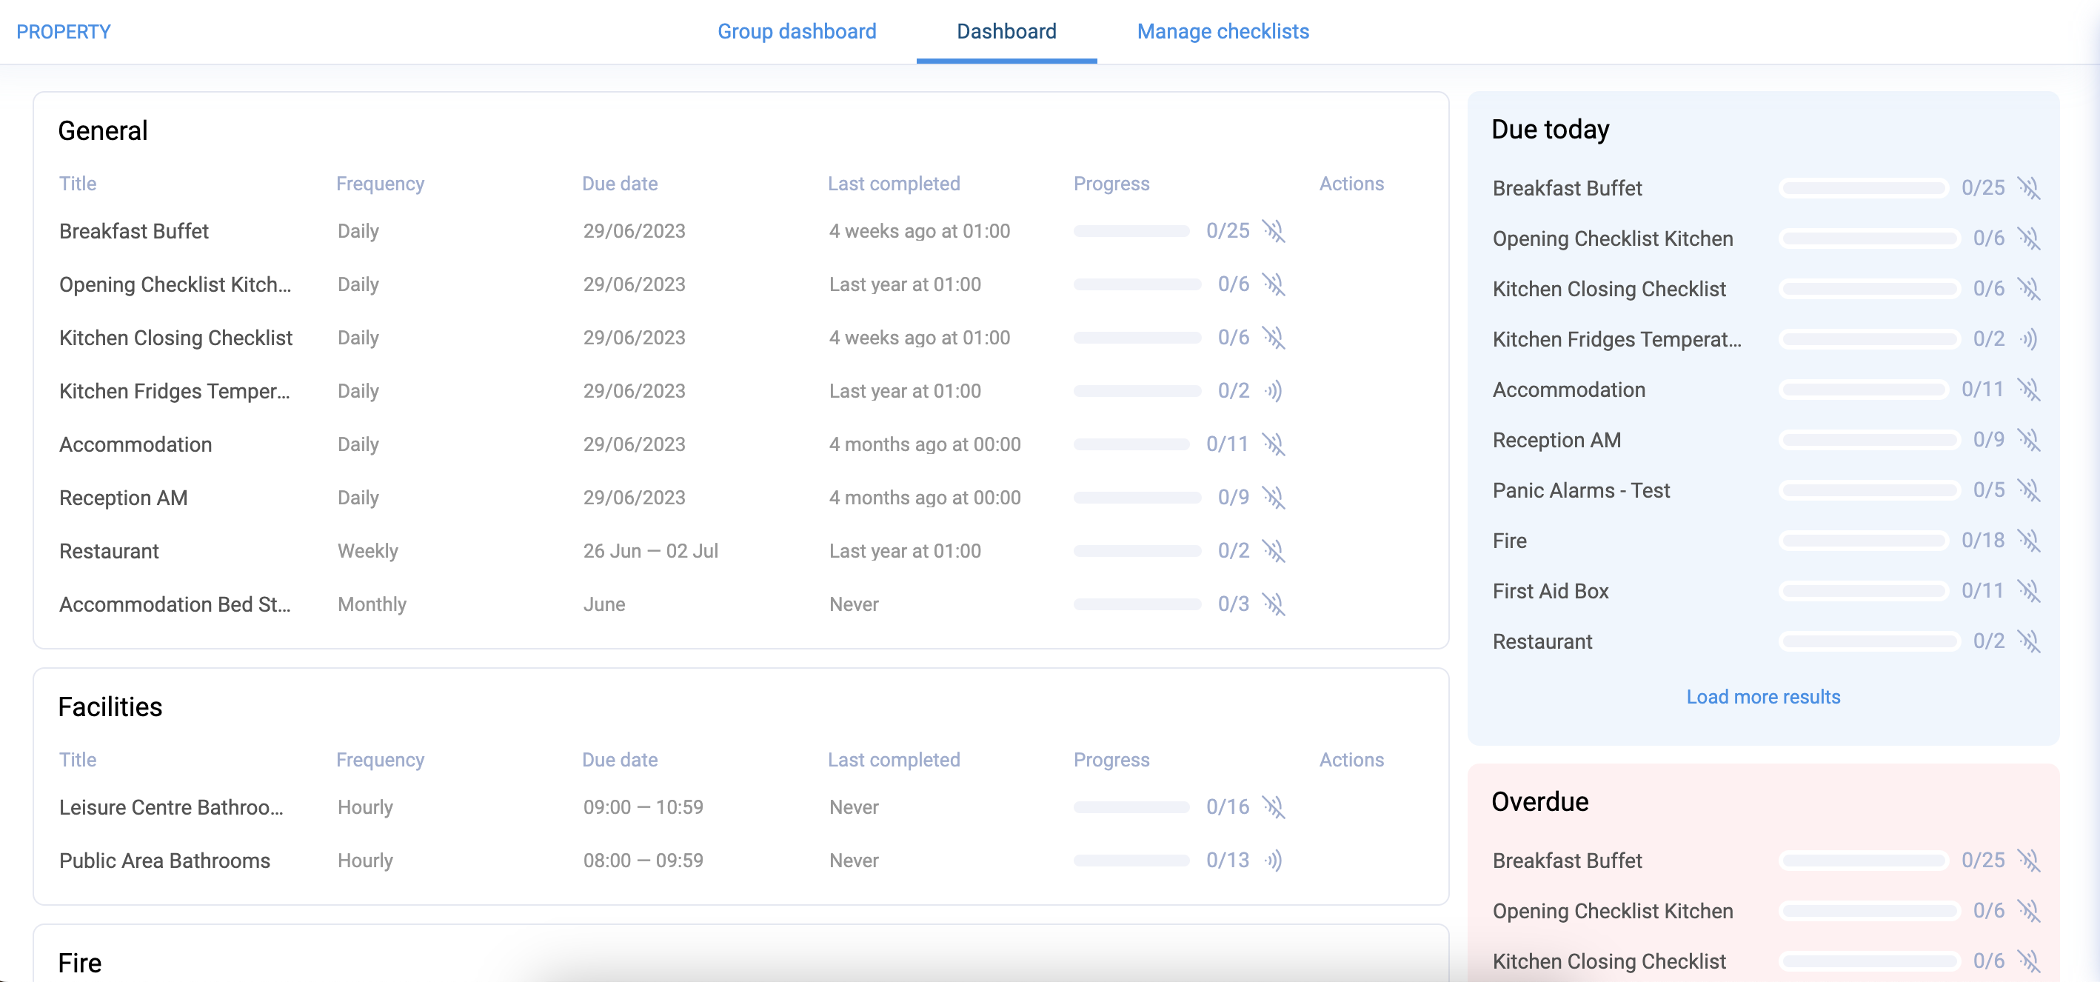Select the Accommodation row in the General table

click(x=136, y=444)
